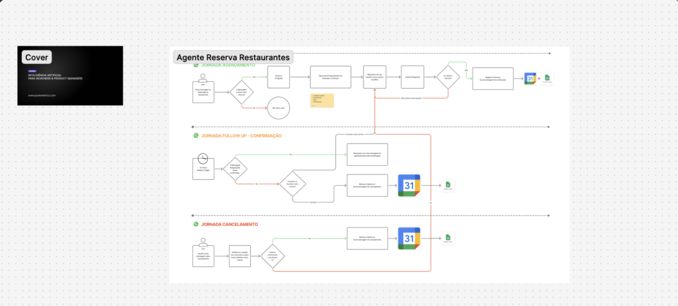The height and width of the screenshot is (306, 678).
Task: Select the Google Calendar icon in Cancelamento row
Action: (x=409, y=238)
